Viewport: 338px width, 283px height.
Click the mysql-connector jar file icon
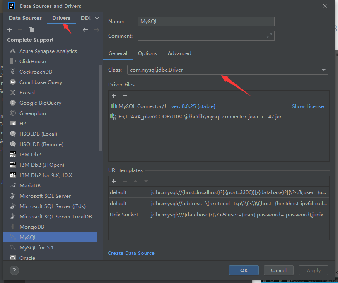pos(113,117)
